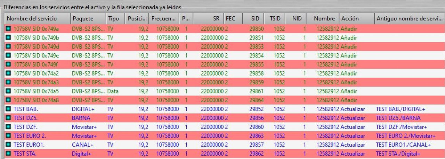Viewport: 445px width, 159px height.
Task: Sort by SID column header
Action: (x=254, y=18)
